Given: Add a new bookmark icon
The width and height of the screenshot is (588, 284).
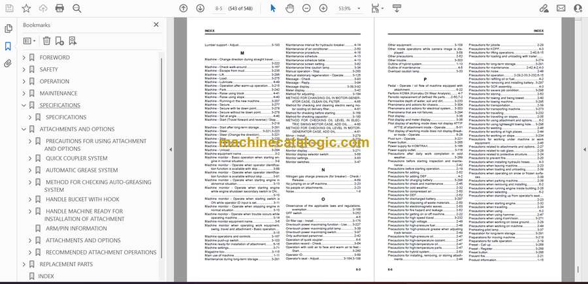Looking at the screenshot, I should (x=59, y=41).
